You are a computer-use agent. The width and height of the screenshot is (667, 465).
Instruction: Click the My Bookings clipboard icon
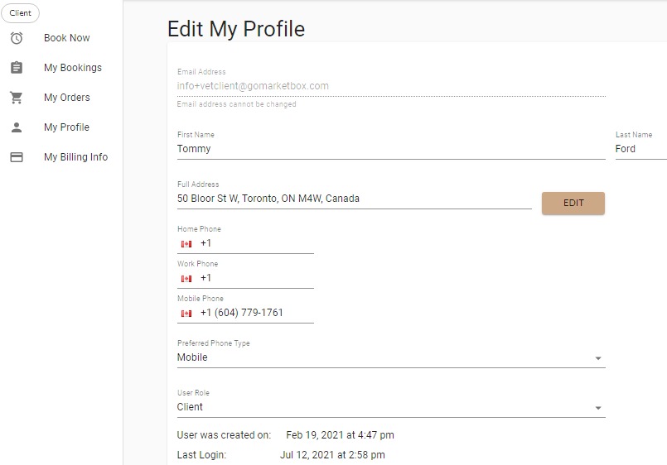coord(17,68)
